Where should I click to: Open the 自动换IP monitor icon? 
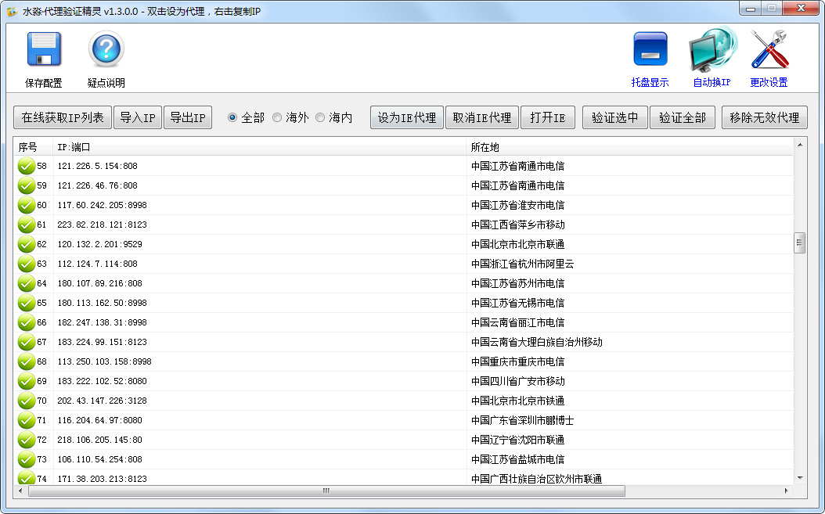[711, 50]
